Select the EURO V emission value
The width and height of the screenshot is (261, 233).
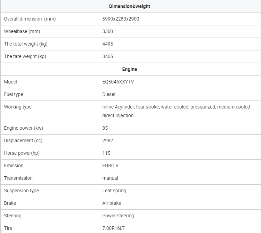111,166
